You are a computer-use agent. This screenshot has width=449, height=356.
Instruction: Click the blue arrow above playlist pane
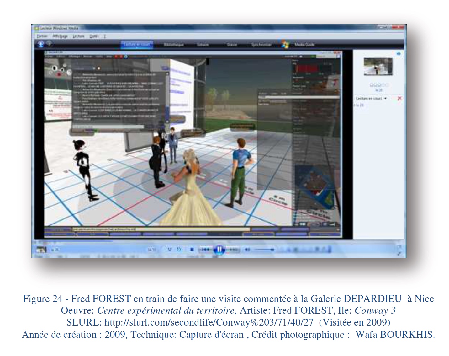coord(399,54)
